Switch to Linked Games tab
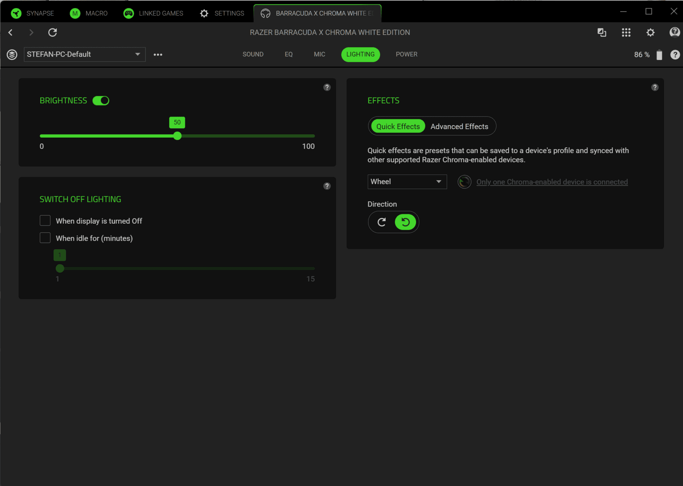 [x=153, y=13]
